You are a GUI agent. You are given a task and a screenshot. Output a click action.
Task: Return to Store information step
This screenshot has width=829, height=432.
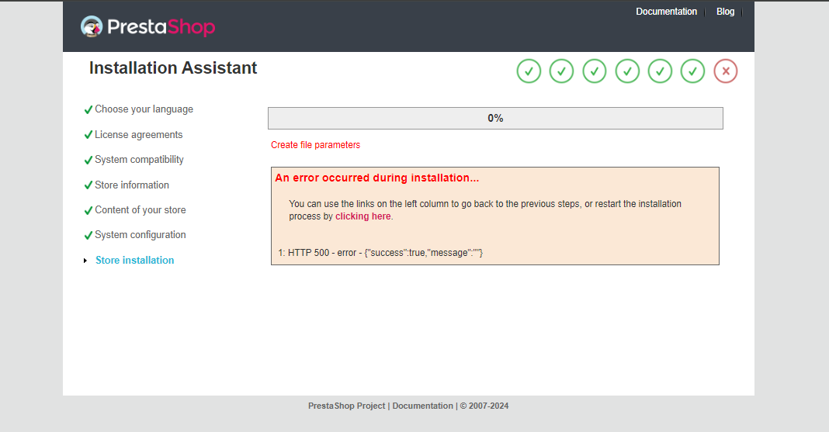[132, 185]
